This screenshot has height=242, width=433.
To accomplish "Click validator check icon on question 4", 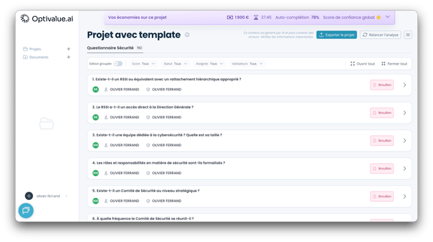I will [148, 173].
